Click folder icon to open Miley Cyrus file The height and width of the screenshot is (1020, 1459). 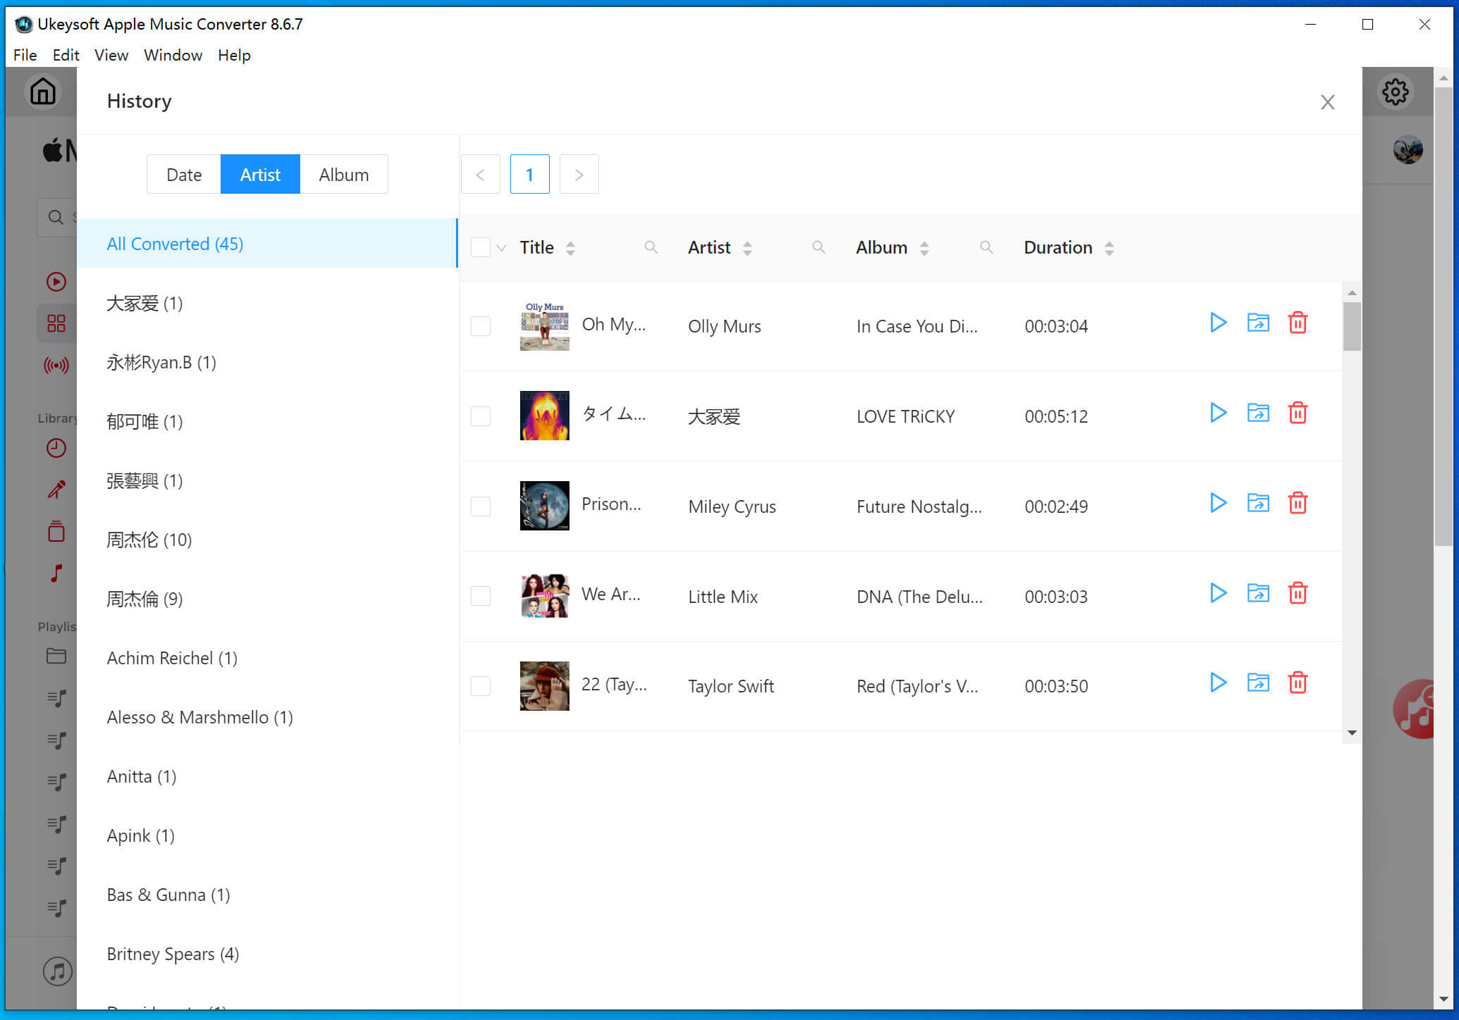[1257, 505]
